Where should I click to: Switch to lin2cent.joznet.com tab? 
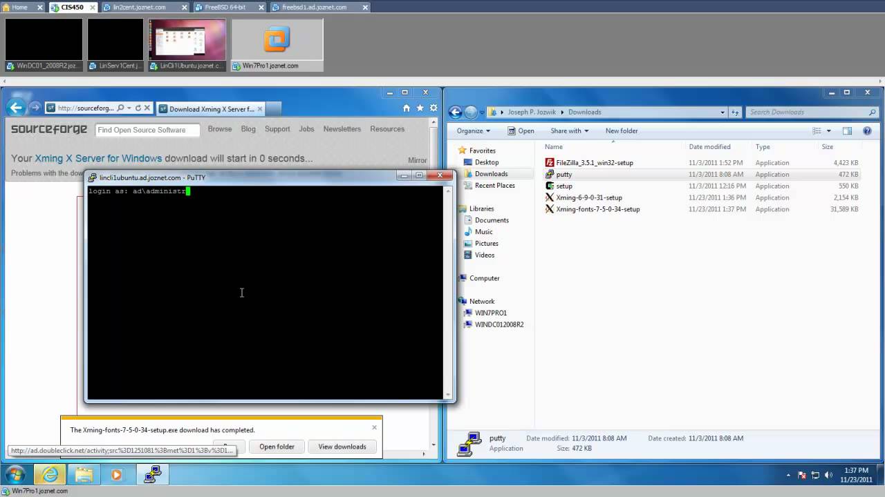145,7
